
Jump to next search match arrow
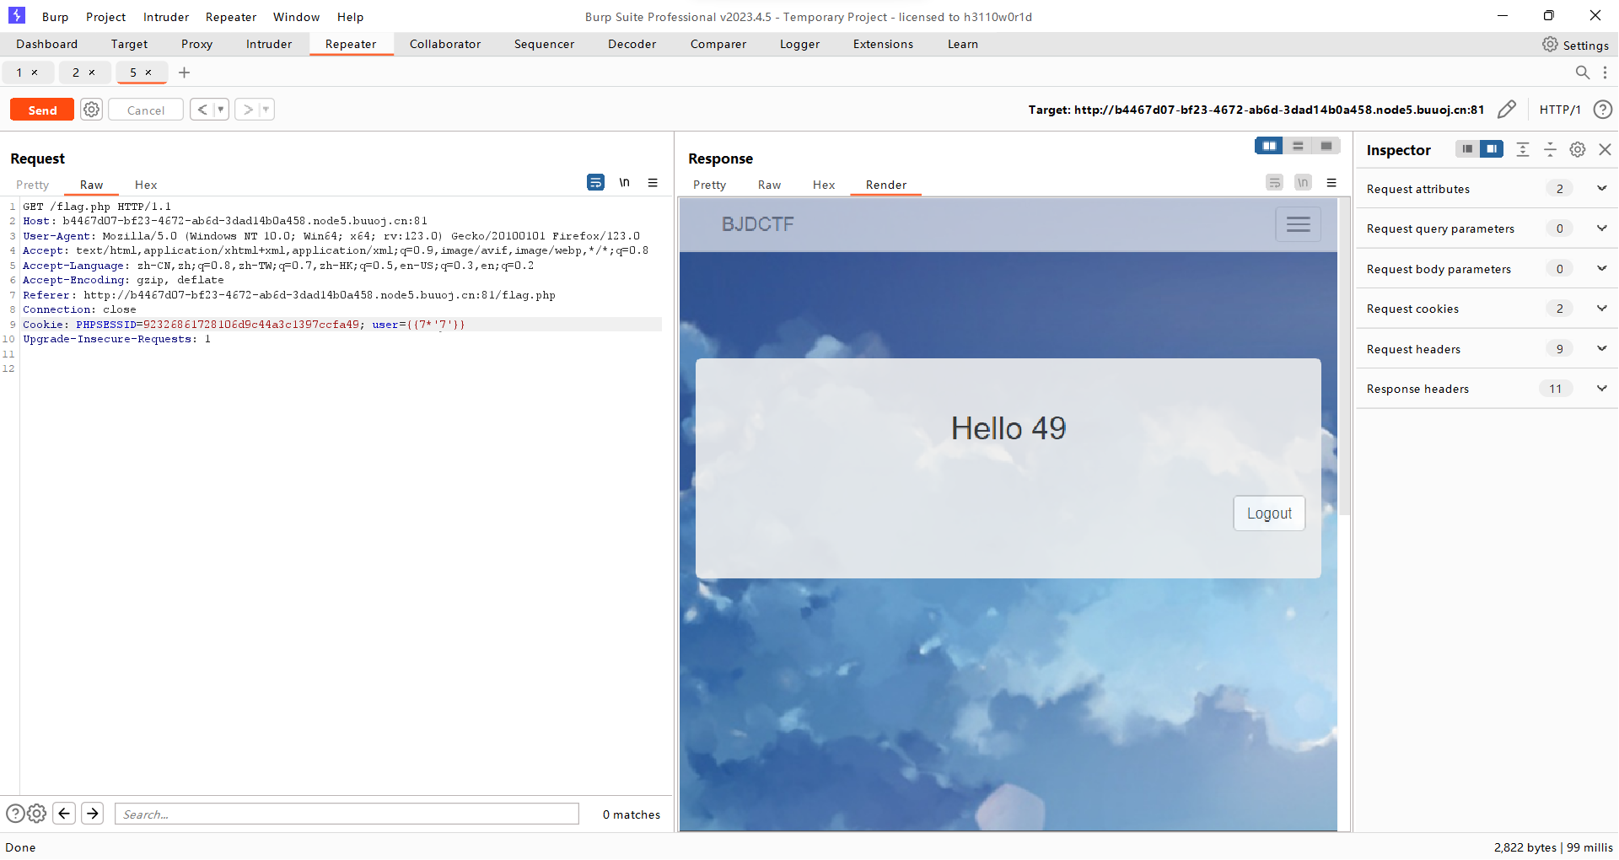[93, 814]
